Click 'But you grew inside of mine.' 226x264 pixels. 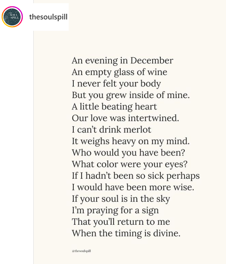pos(131,95)
